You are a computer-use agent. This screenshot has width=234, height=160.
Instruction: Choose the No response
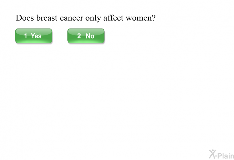[86, 36]
